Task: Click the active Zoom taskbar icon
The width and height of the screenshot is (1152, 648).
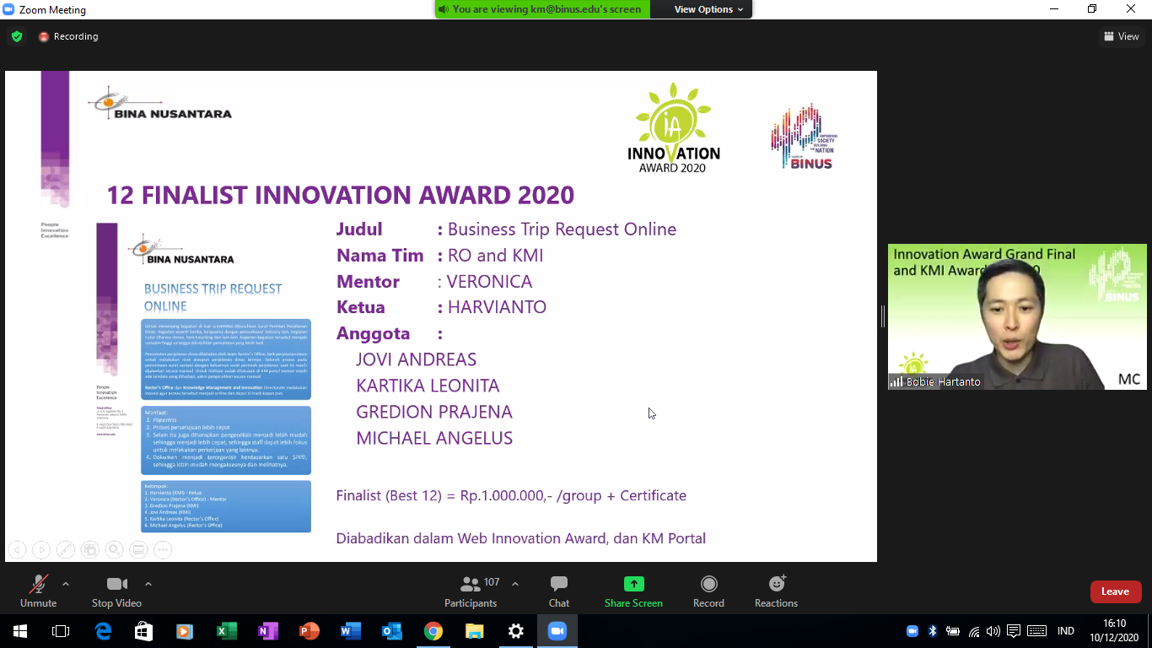Action: 557,631
